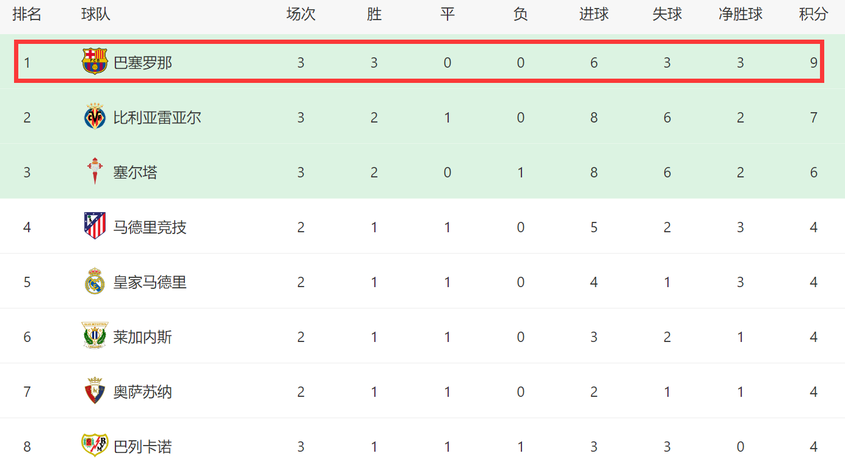Click the 净胜球 column header
This screenshot has height=470, width=845.
pyautogui.click(x=740, y=15)
